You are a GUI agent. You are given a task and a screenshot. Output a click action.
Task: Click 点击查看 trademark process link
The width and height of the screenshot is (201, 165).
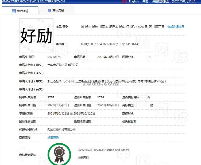pos(53,137)
